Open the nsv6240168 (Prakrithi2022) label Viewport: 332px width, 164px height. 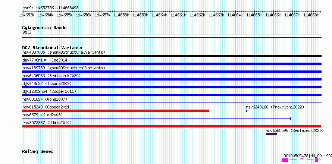(x=275, y=107)
